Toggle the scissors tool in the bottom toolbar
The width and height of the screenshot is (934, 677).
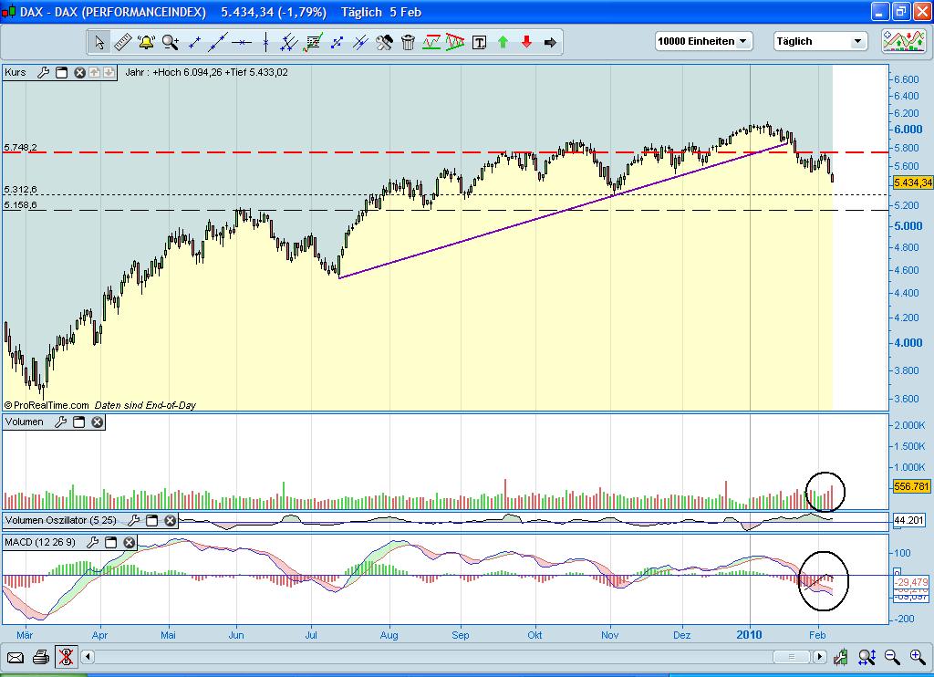point(66,656)
